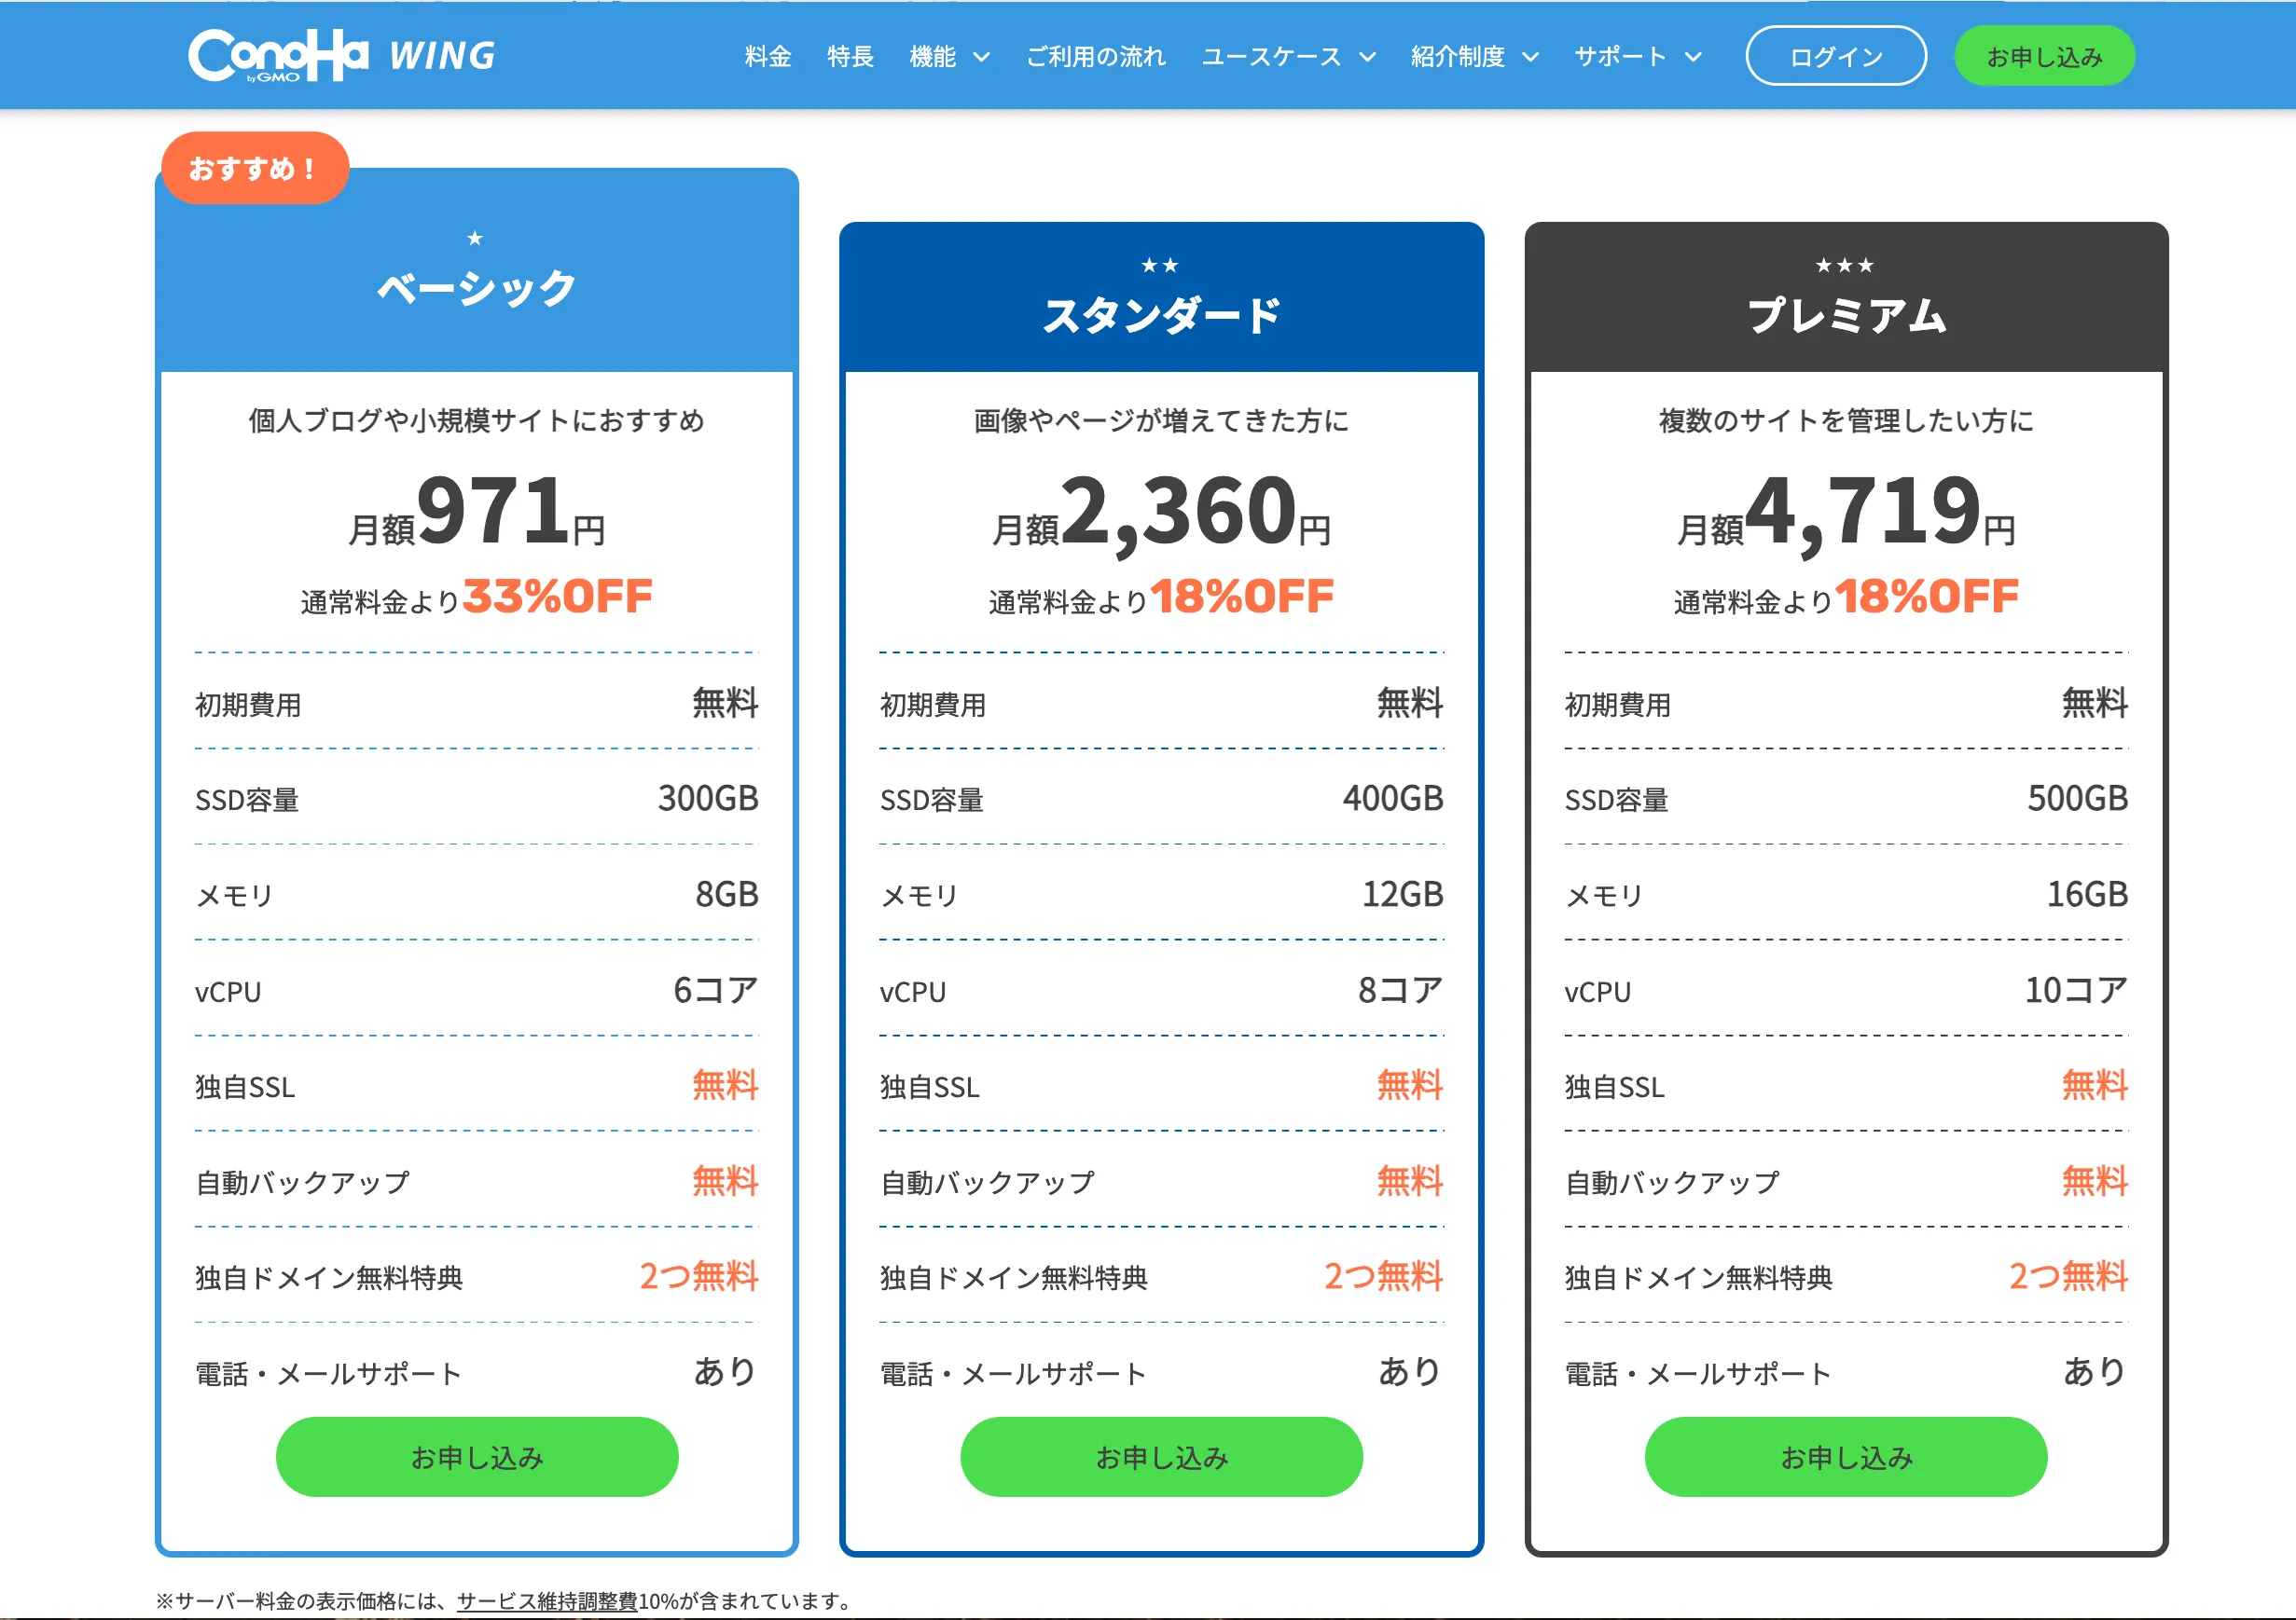
Task: Click the two stars above スタンダード
Action: [x=1160, y=265]
